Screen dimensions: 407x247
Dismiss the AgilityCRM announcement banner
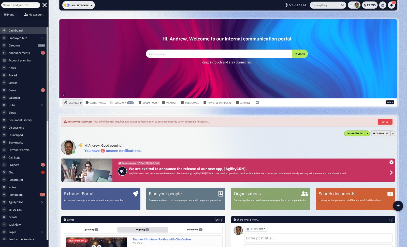(391, 162)
